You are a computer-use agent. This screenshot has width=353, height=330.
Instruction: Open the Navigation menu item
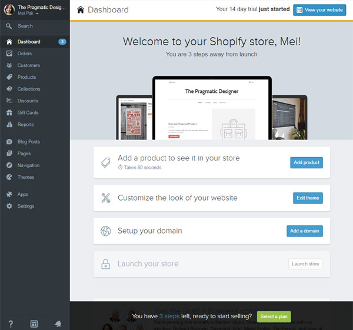[28, 165]
